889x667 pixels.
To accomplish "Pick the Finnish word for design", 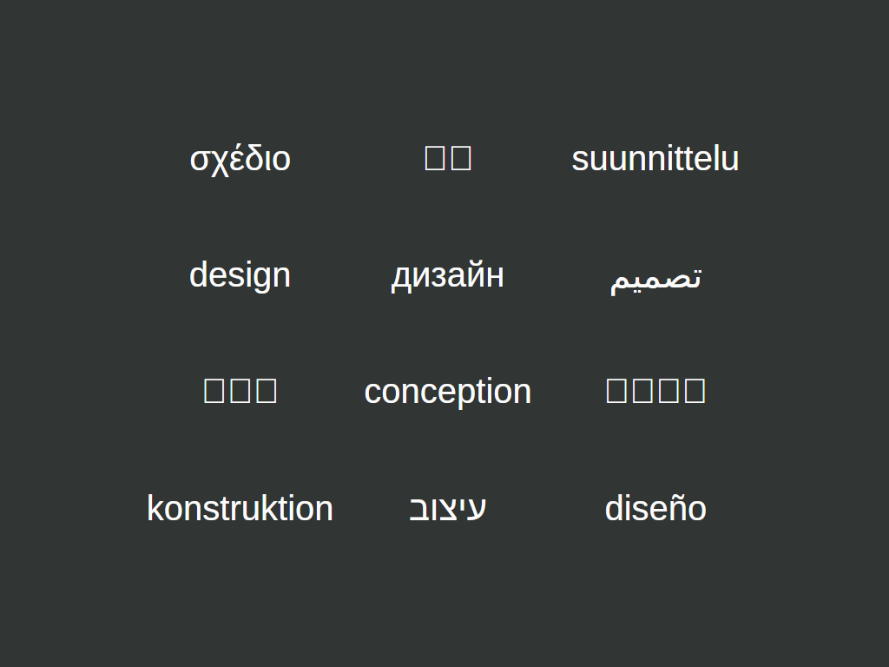I will click(655, 159).
